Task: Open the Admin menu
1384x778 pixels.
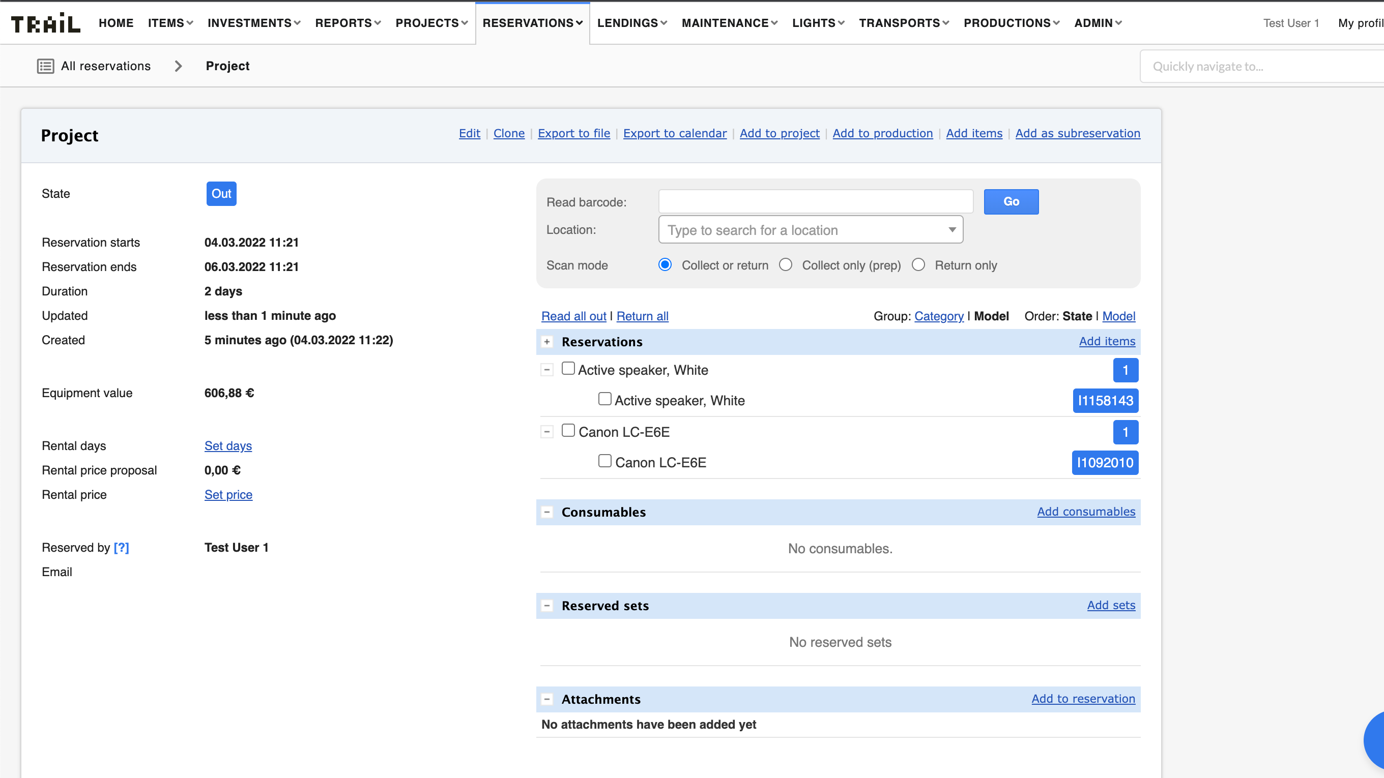Action: [1098, 23]
